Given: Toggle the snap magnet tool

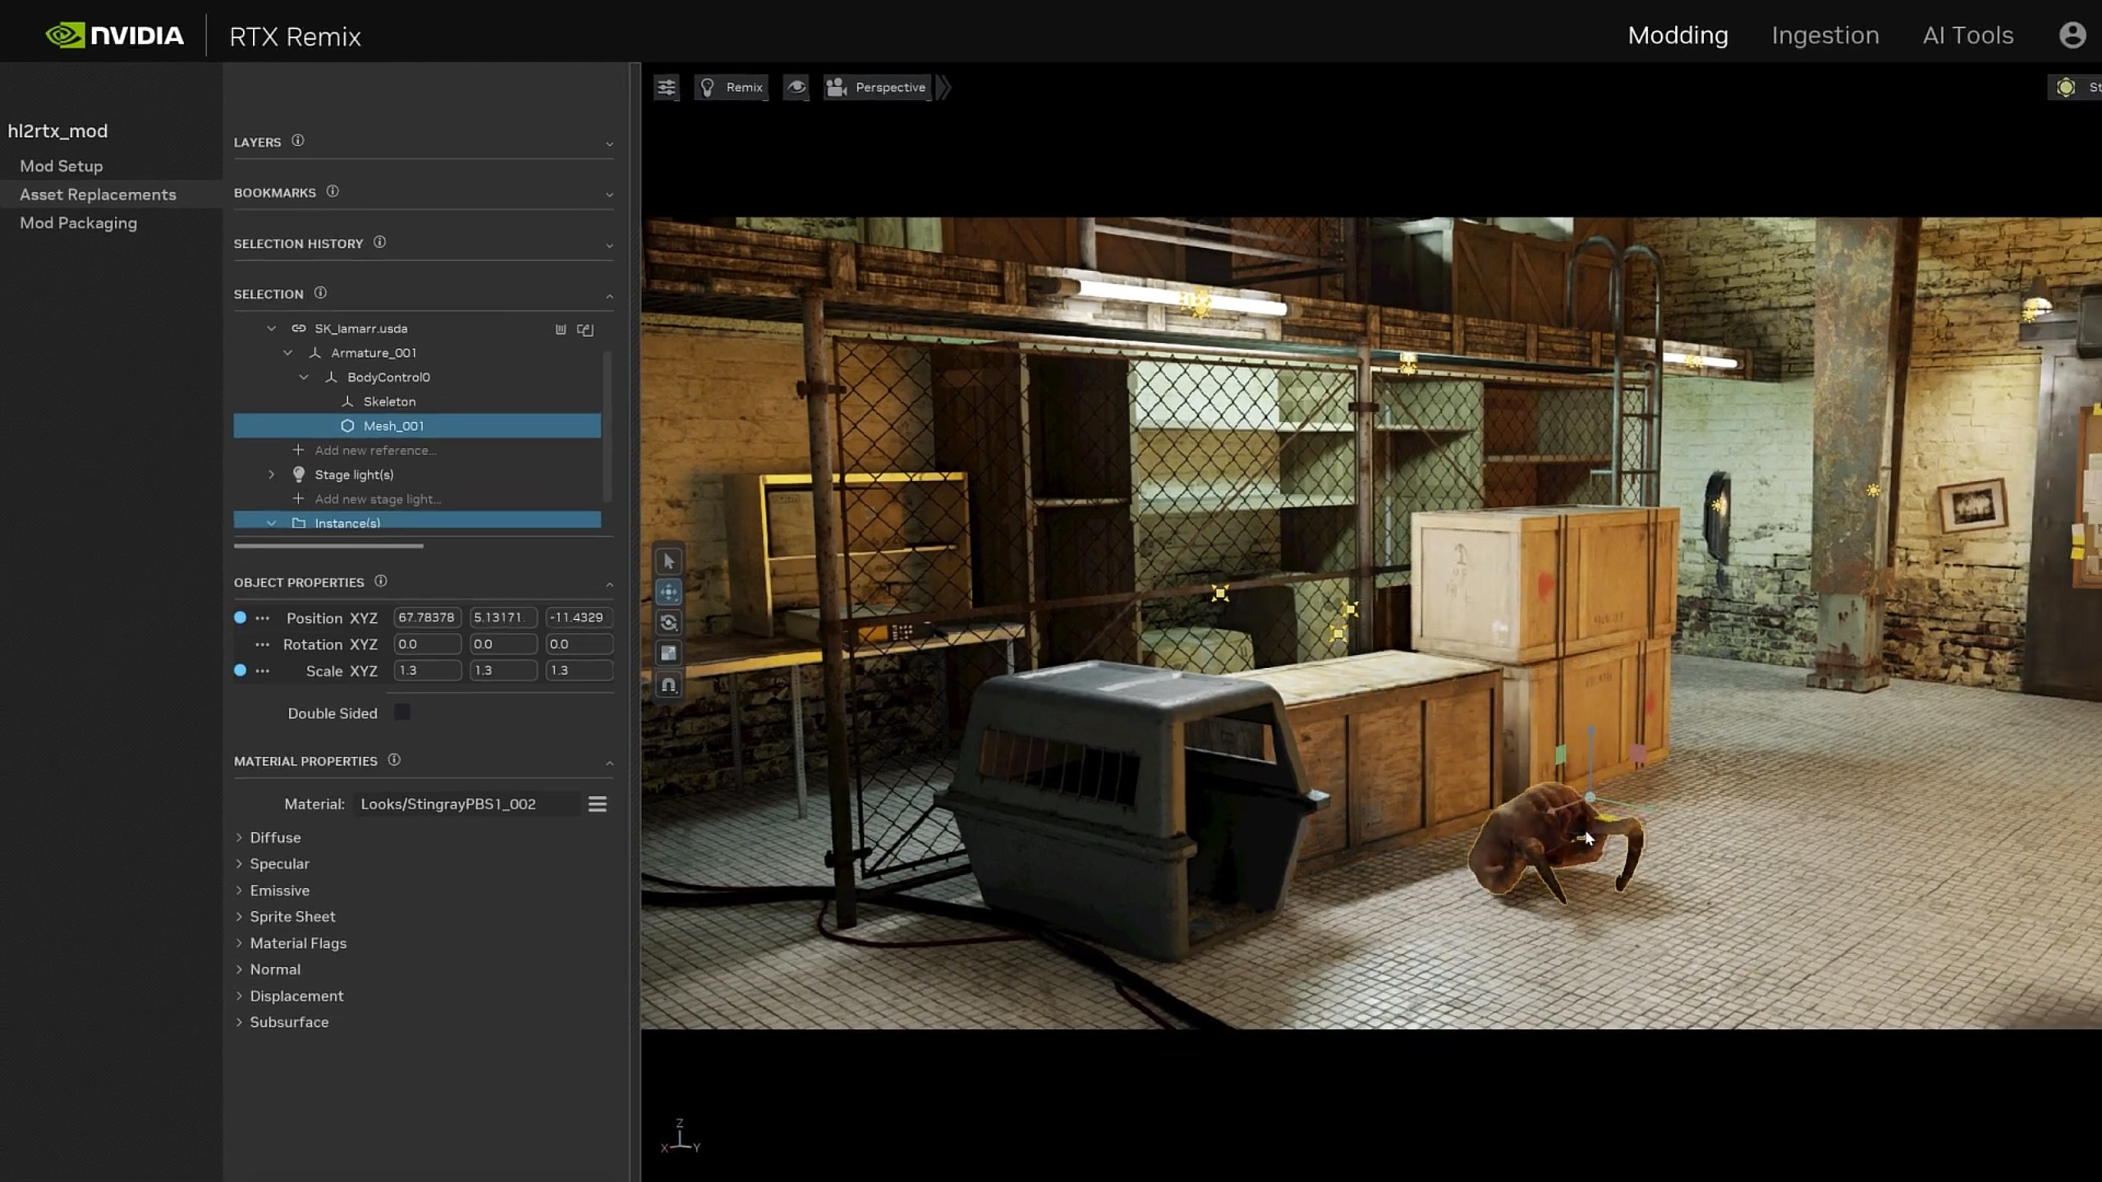Looking at the screenshot, I should coord(668,685).
